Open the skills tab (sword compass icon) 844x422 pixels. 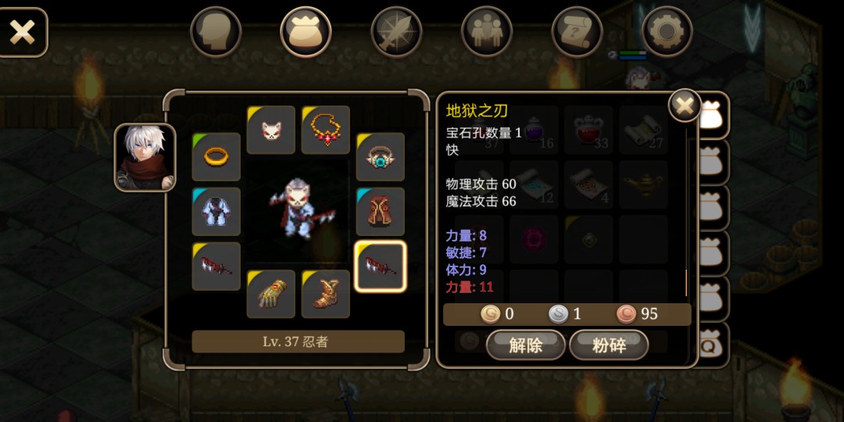click(x=396, y=32)
